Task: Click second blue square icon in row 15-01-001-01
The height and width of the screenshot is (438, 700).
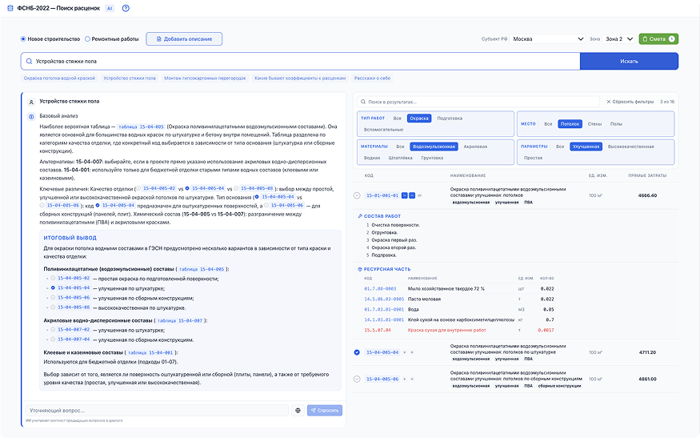Action: coord(412,195)
